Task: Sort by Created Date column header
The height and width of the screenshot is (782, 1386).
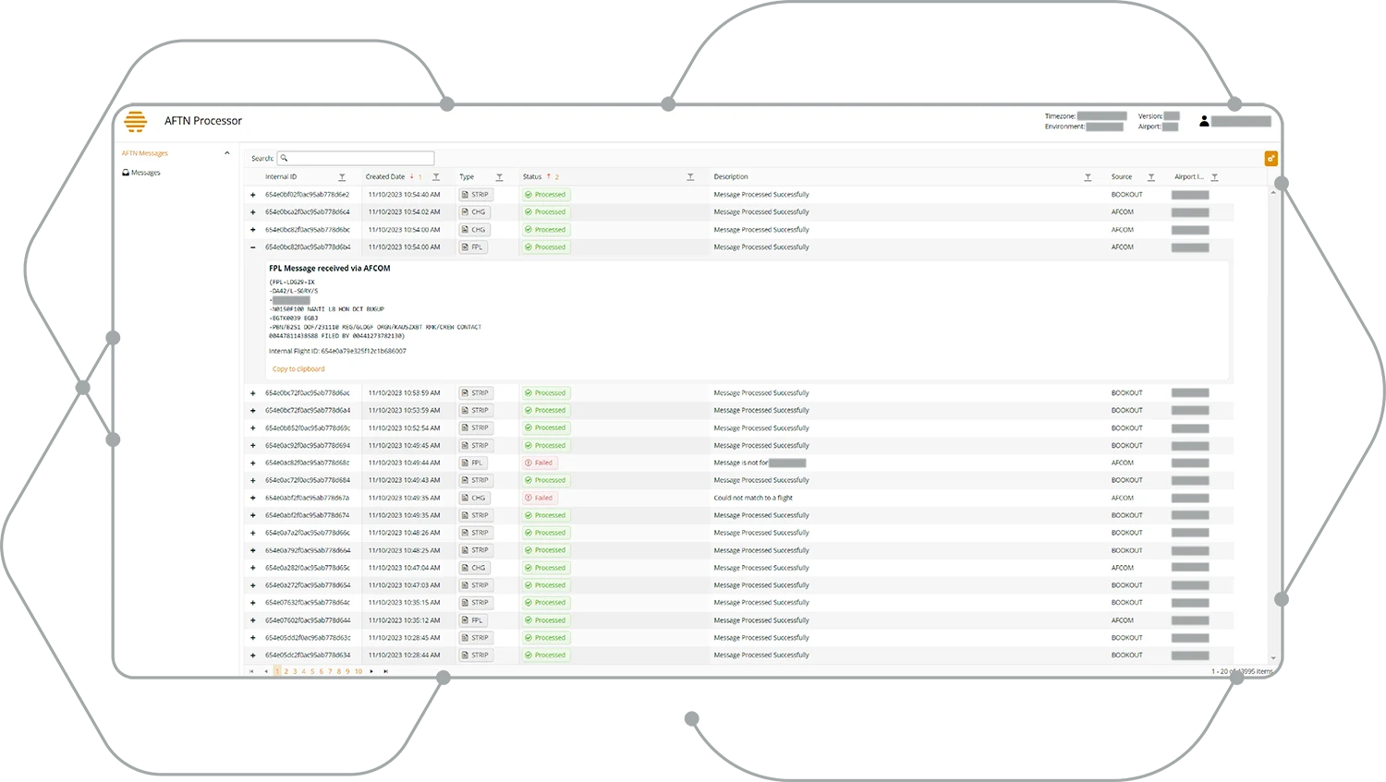Action: click(x=385, y=177)
